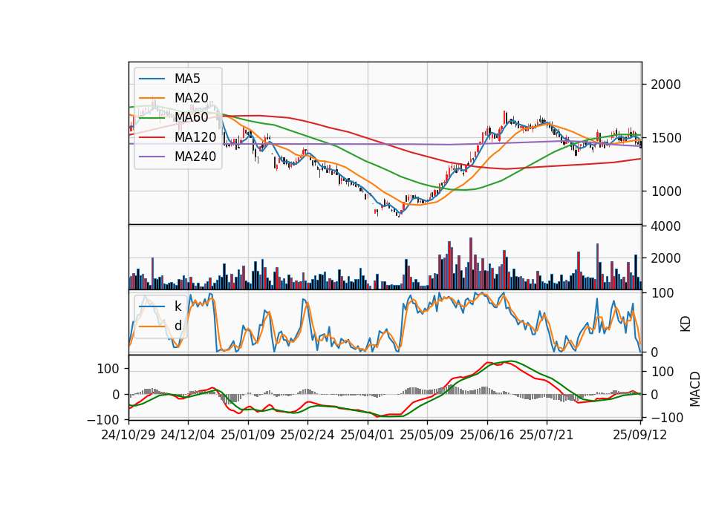Click the KD axis title
Screen dimensions: 713x512
coord(686,324)
